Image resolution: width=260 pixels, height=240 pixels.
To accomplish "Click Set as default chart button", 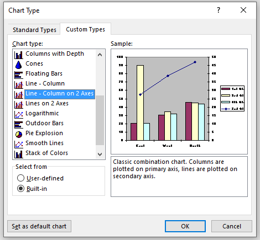I will tap(39, 226).
